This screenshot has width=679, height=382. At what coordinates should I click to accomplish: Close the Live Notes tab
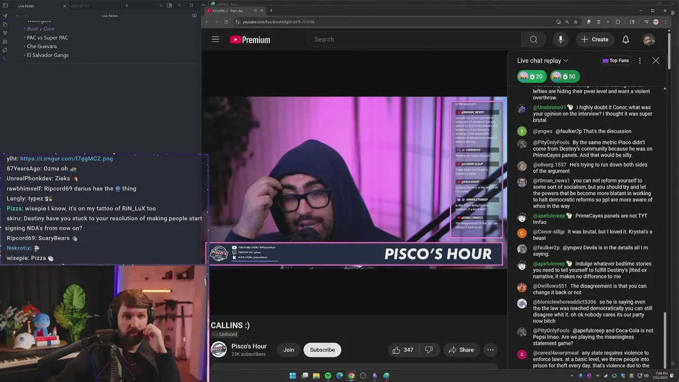point(64,6)
